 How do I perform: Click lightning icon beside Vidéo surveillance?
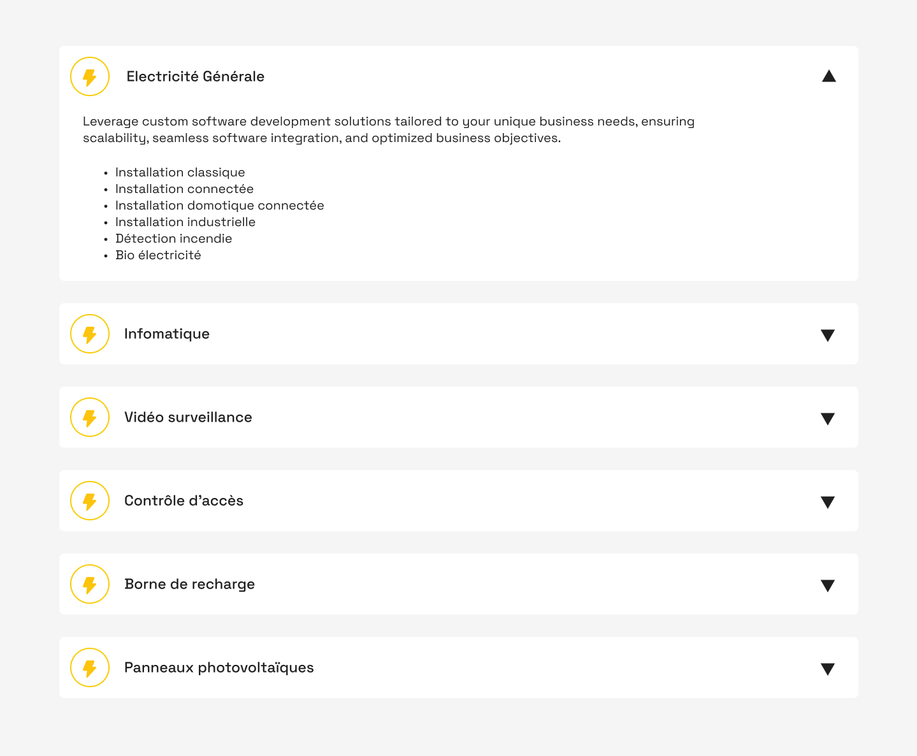90,417
